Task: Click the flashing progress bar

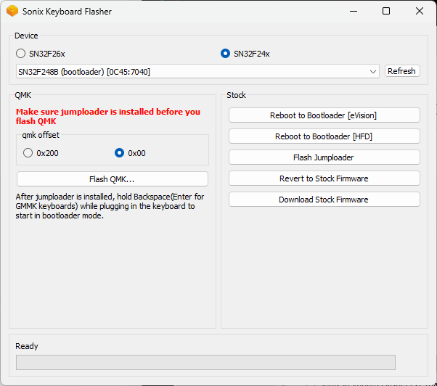Action: [x=205, y=362]
